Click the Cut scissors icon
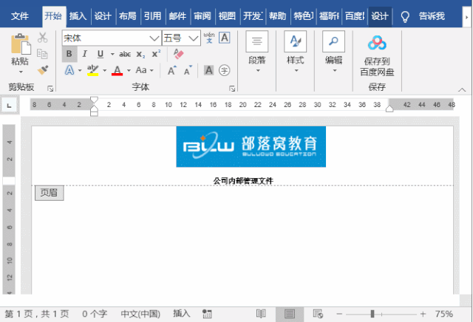 click(x=43, y=38)
